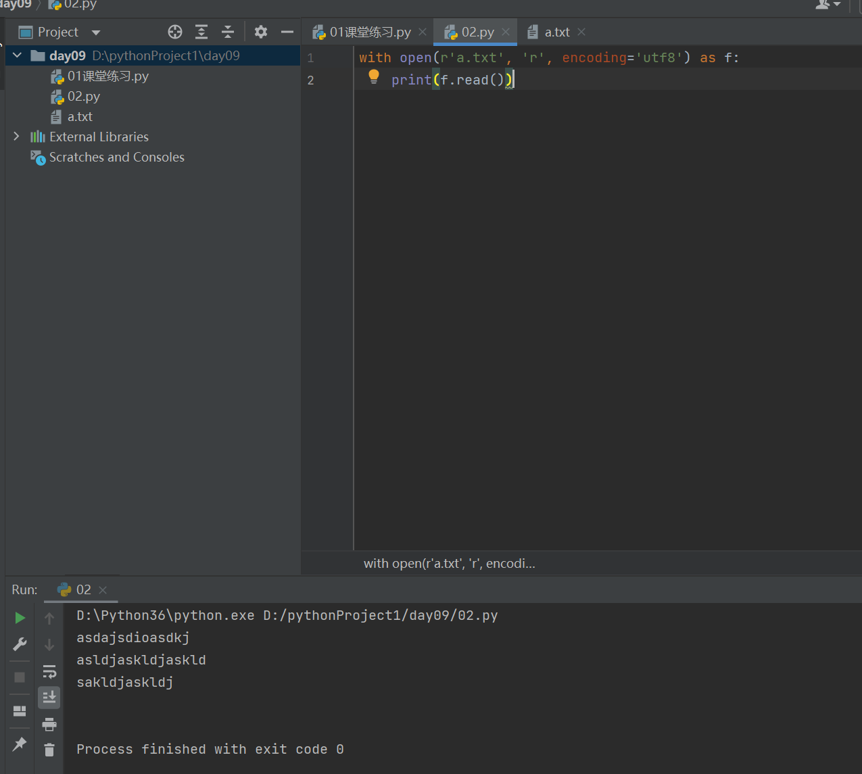The height and width of the screenshot is (774, 862).
Task: Select External Libraries label in tree
Action: [x=99, y=137]
